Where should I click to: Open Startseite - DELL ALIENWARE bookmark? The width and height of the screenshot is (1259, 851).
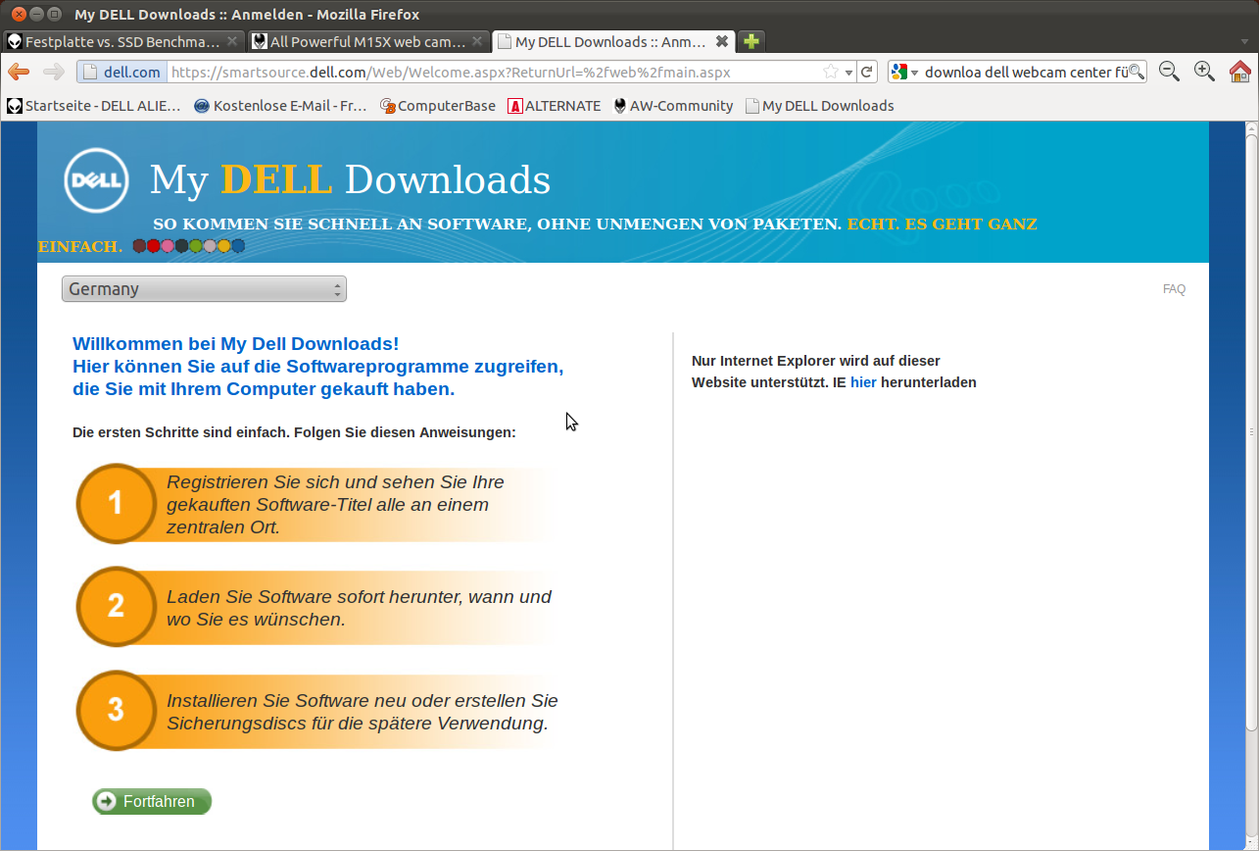94,106
